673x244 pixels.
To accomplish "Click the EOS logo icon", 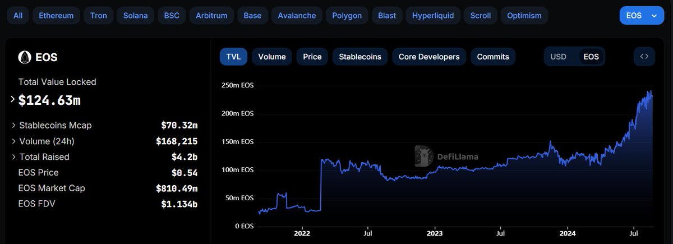I will (24, 57).
